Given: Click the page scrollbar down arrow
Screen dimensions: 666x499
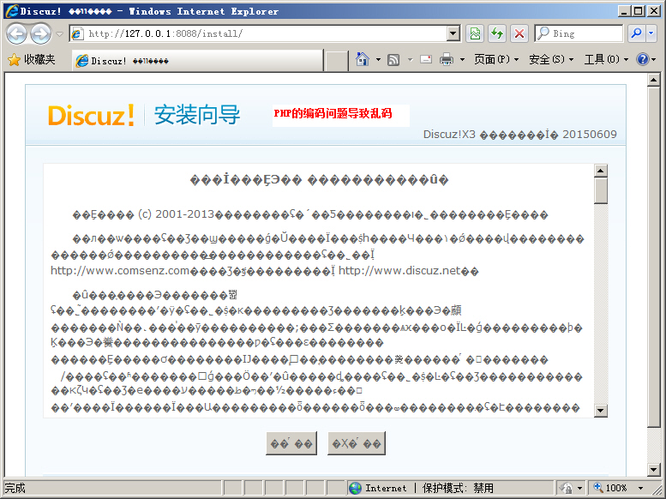Looking at the screenshot, I should tap(653, 469).
